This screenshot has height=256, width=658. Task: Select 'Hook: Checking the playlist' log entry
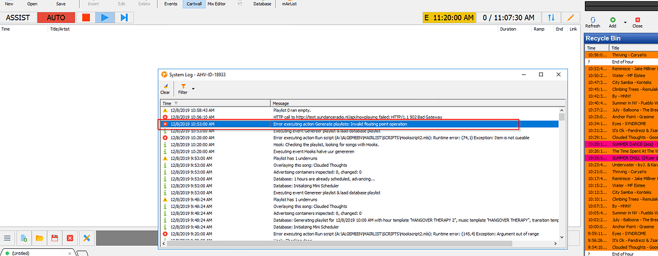click(360, 144)
